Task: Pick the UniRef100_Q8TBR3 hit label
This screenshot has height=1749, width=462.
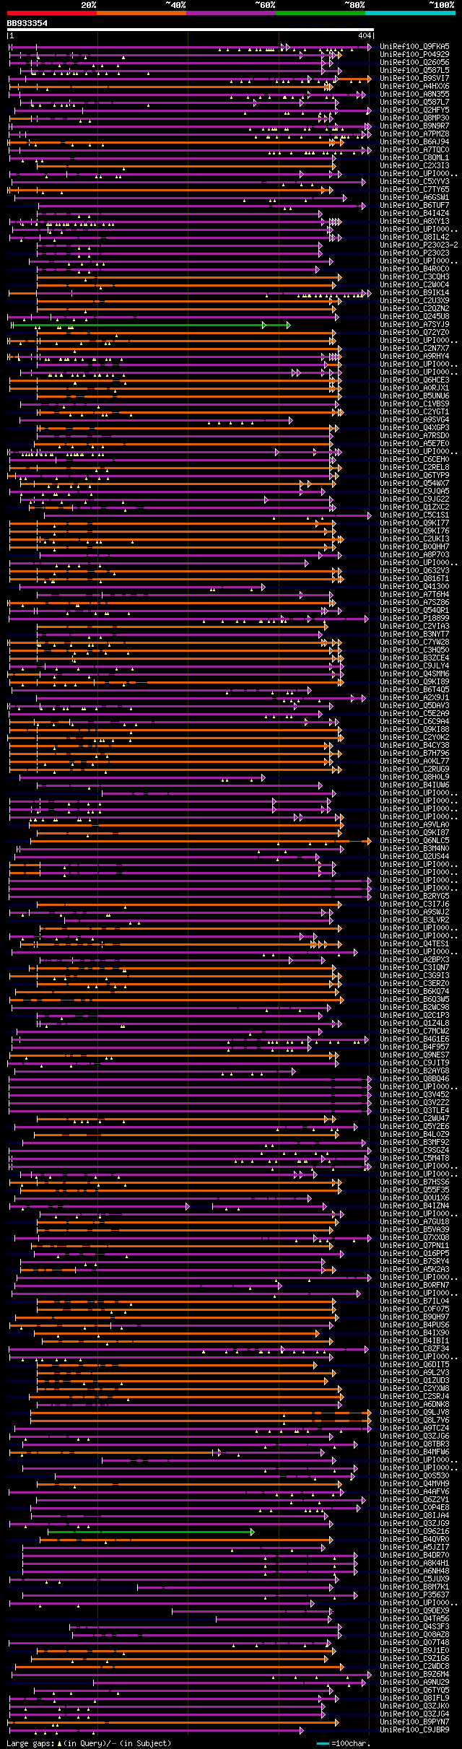Action: pyautogui.click(x=414, y=1444)
